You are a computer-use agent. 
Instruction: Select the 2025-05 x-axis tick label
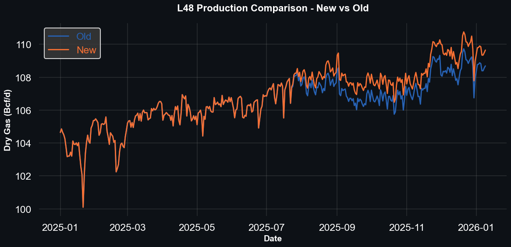click(x=197, y=227)
